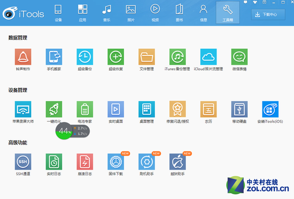Viewport: 294px width, 199px height.
Task: Click the 一键优化 rocket optimize icon
Action: pyautogui.click(x=54, y=109)
